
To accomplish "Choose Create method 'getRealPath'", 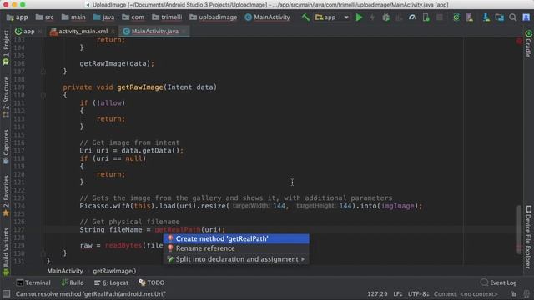I will pyautogui.click(x=236, y=239).
